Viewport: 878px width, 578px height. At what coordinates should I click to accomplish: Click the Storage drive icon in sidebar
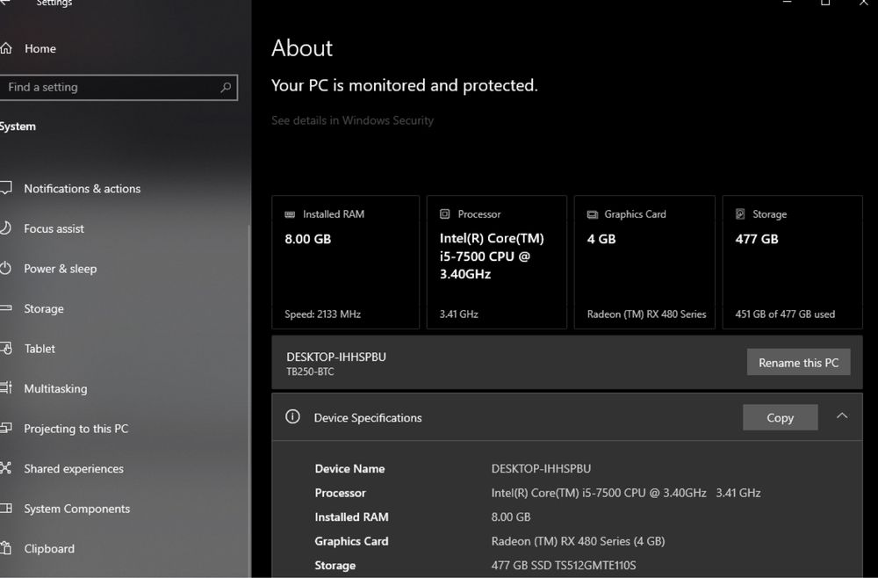[5, 308]
